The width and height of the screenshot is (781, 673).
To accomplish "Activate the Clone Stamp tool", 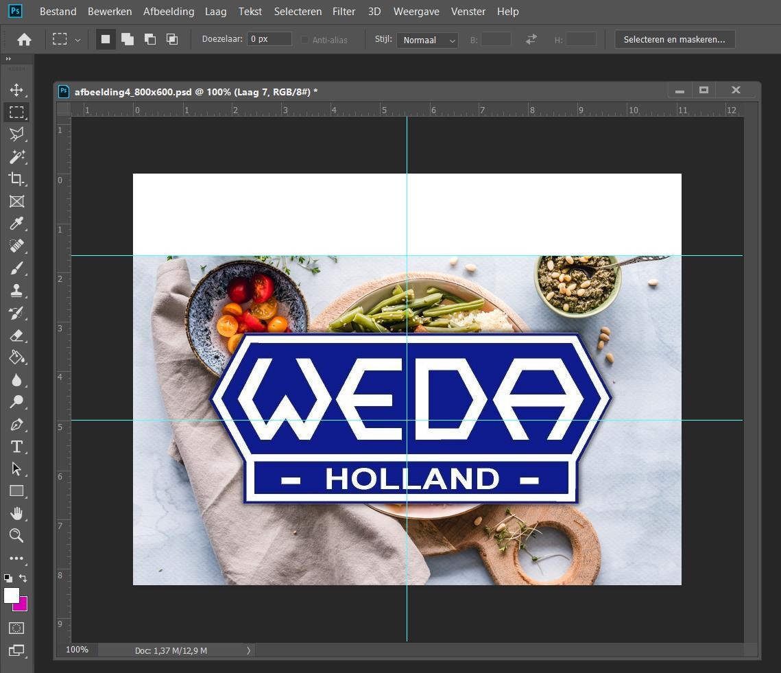I will click(x=16, y=291).
